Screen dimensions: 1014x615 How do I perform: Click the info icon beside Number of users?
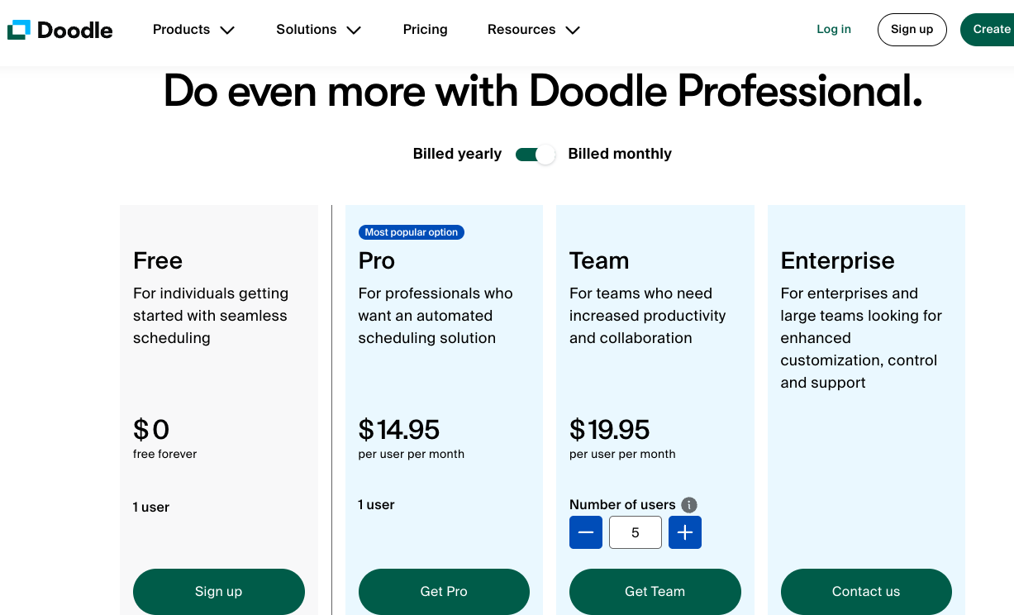point(689,505)
